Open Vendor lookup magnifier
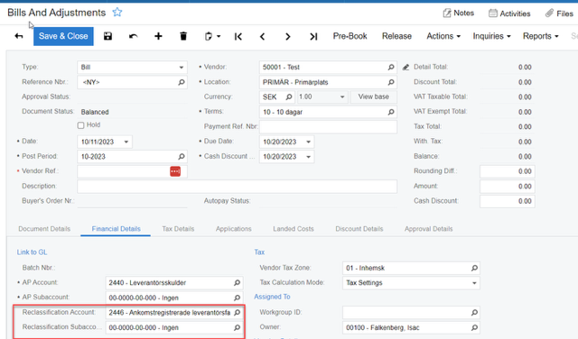The image size is (578, 339). point(391,67)
